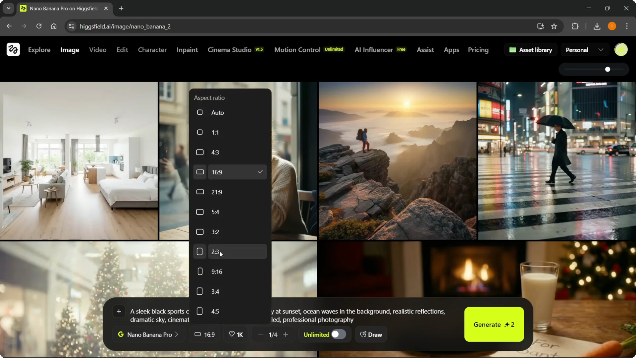Click the browser Downloads icon
Image resolution: width=636 pixels, height=358 pixels.
pos(597,26)
